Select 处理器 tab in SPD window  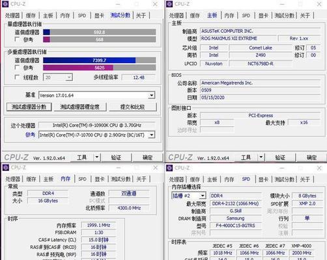tap(177, 179)
